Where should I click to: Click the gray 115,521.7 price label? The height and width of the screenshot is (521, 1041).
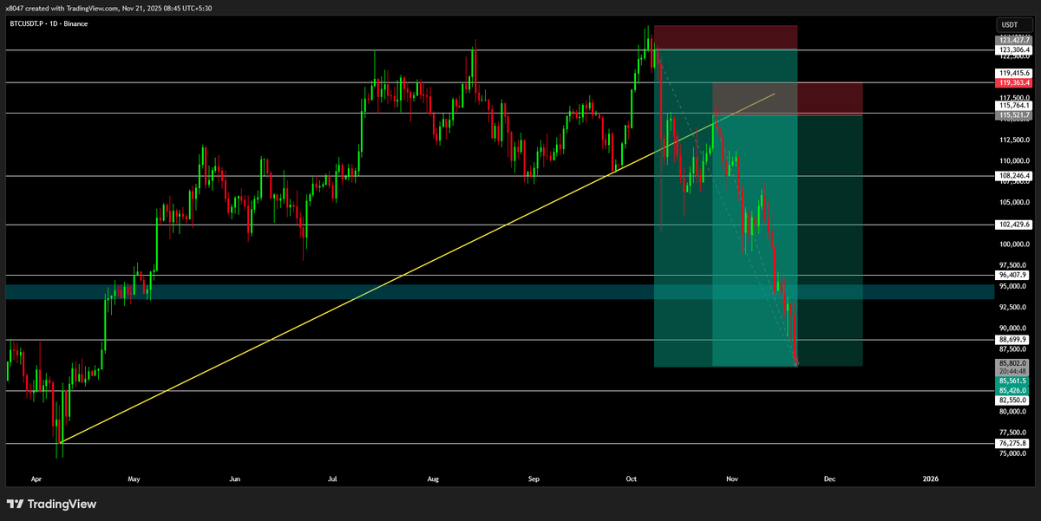coord(1012,115)
